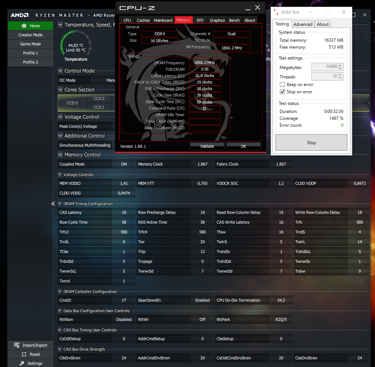This screenshot has height=367, width=375.
Task: Select Game Mode in Ryzen Master
Action: point(30,44)
